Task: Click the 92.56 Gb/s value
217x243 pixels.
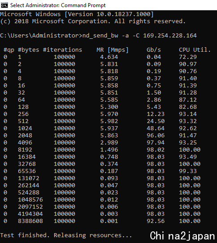Action: coord(156,221)
